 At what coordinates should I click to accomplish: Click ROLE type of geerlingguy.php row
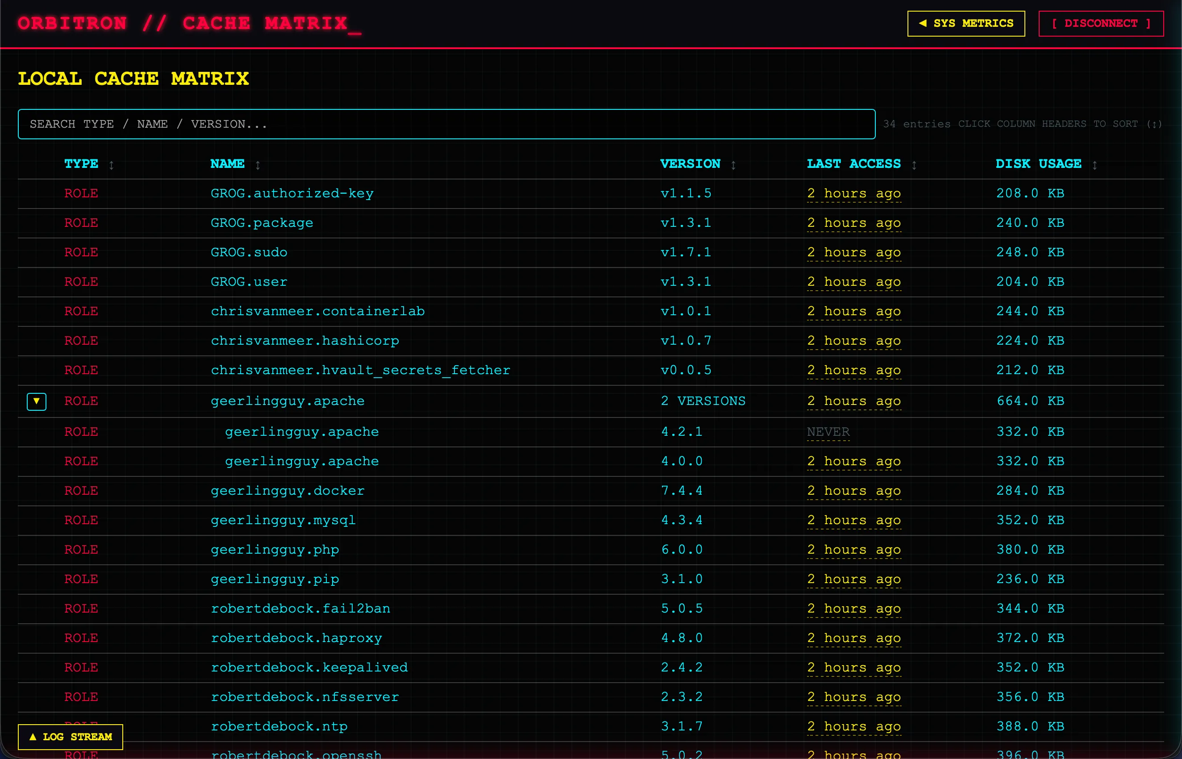(x=81, y=550)
